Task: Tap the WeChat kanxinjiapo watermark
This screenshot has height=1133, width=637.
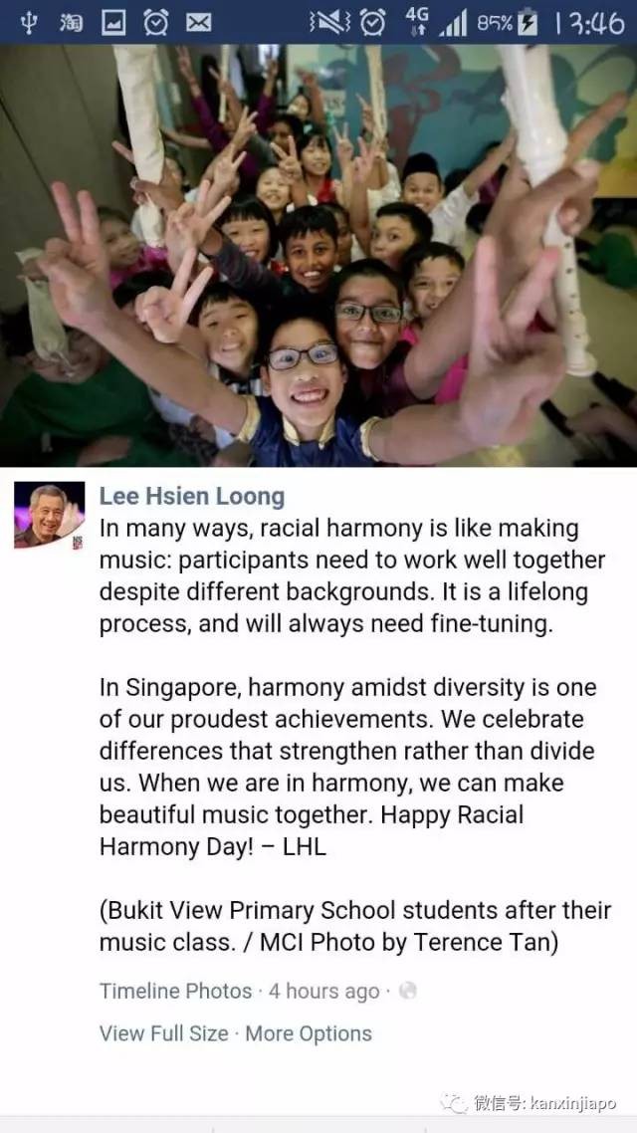Action: pyautogui.click(x=530, y=1103)
